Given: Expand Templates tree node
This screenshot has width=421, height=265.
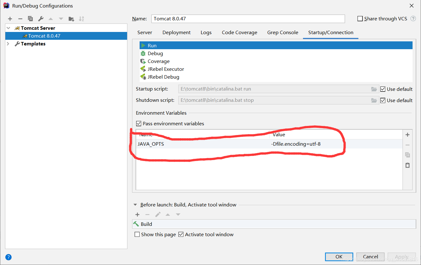Looking at the screenshot, I should (x=8, y=44).
